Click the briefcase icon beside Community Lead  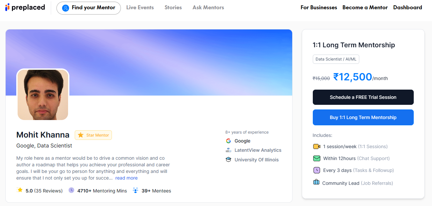coord(316,182)
